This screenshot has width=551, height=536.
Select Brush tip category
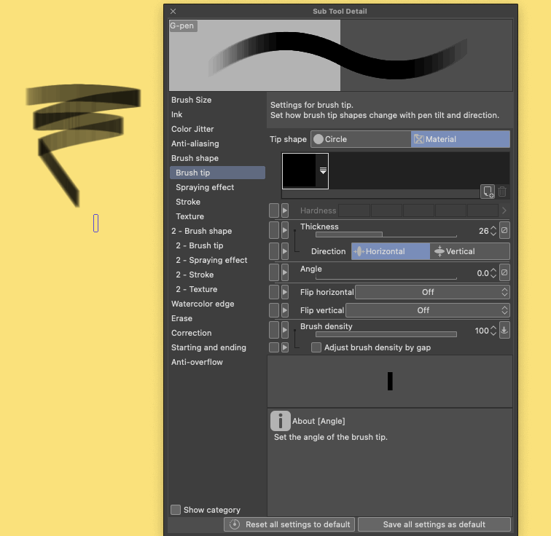coord(217,173)
